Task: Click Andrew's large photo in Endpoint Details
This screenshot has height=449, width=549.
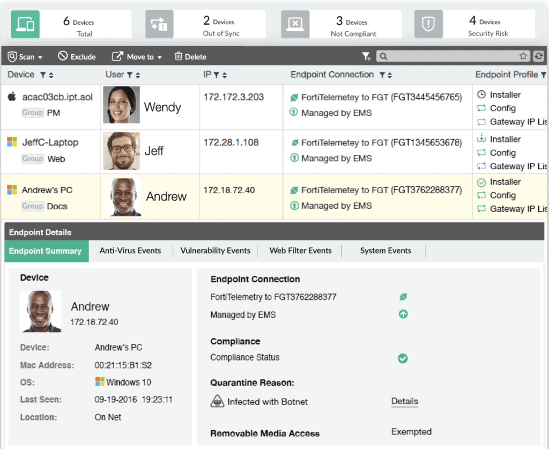Action: click(x=40, y=311)
